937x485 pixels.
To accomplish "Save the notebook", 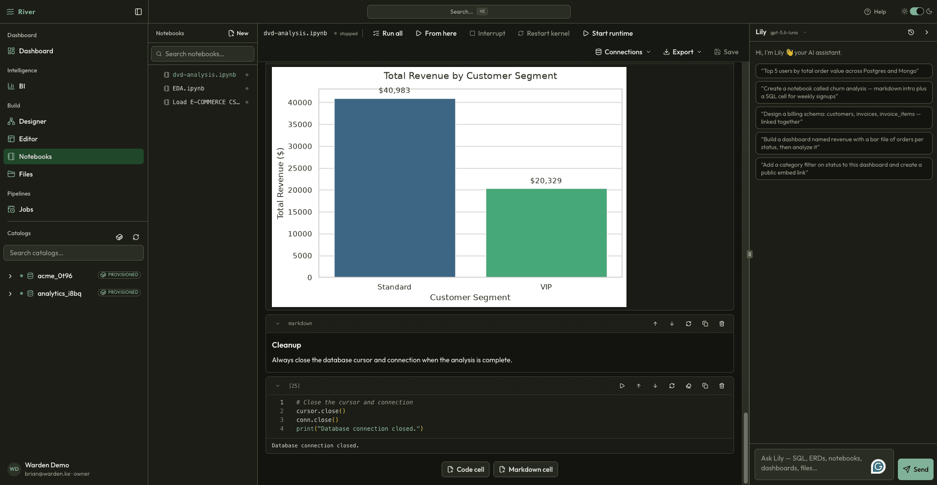I will pos(726,52).
